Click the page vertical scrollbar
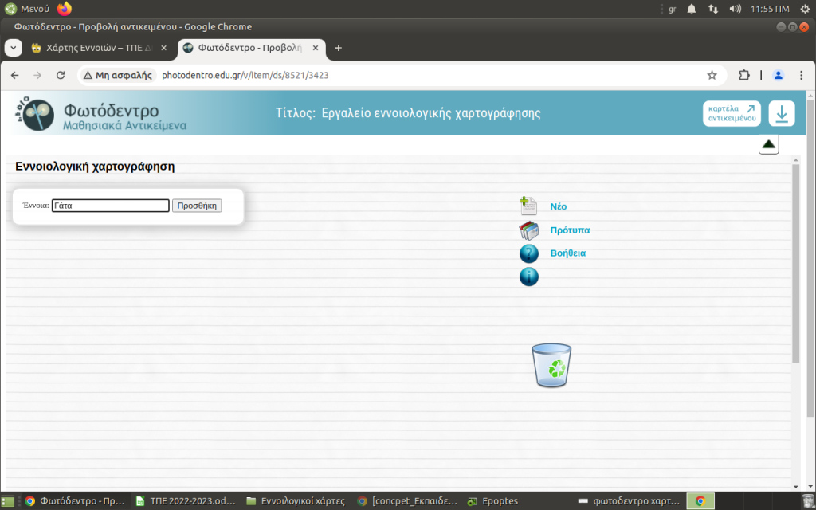This screenshot has width=816, height=510. click(794, 263)
